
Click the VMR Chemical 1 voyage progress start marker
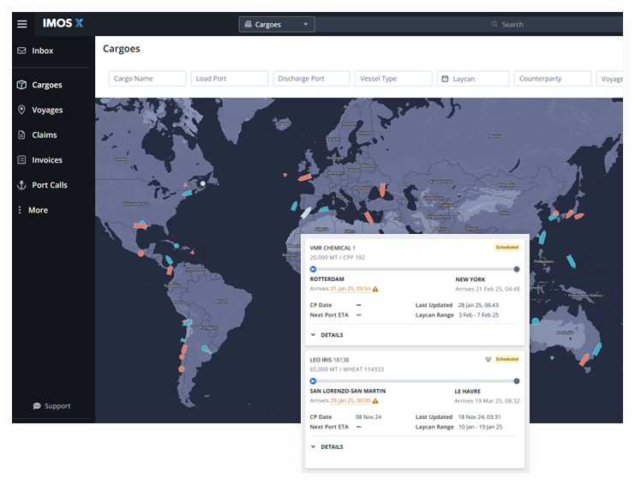[x=313, y=269]
